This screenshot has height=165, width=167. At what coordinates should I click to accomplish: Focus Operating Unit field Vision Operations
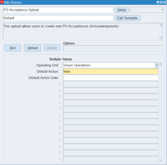click(x=109, y=65)
